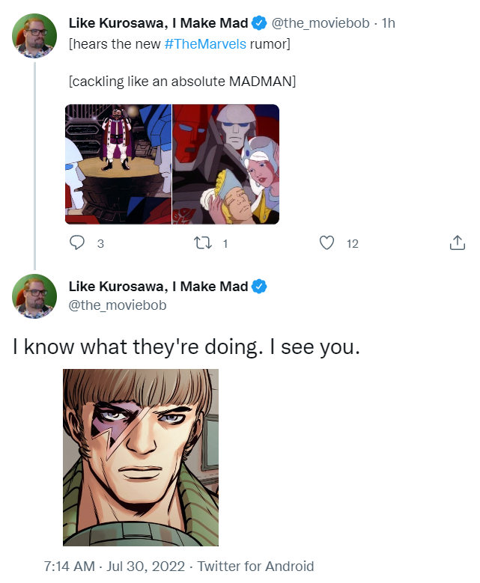Open right cartoon image in first tweet

click(x=226, y=164)
